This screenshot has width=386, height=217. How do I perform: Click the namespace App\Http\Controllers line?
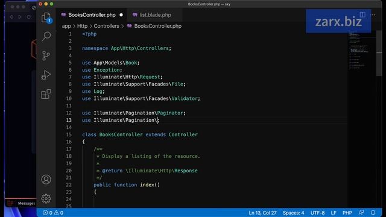pos(127,48)
